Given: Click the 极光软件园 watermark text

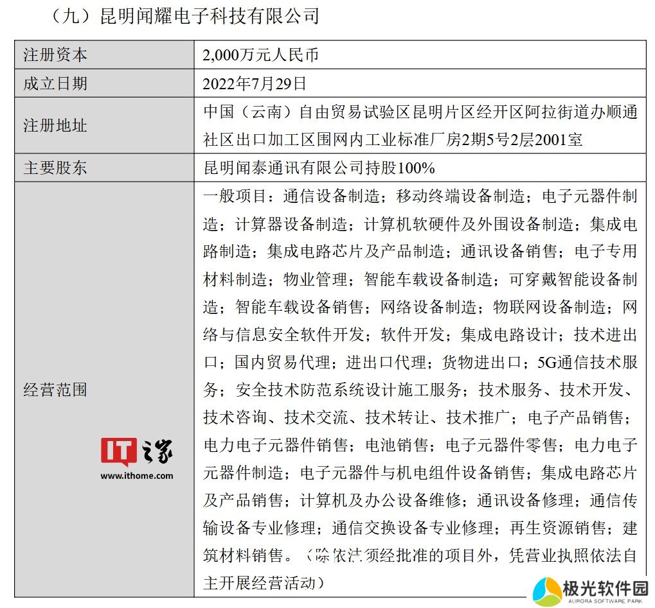Looking at the screenshot, I should coord(606,586).
